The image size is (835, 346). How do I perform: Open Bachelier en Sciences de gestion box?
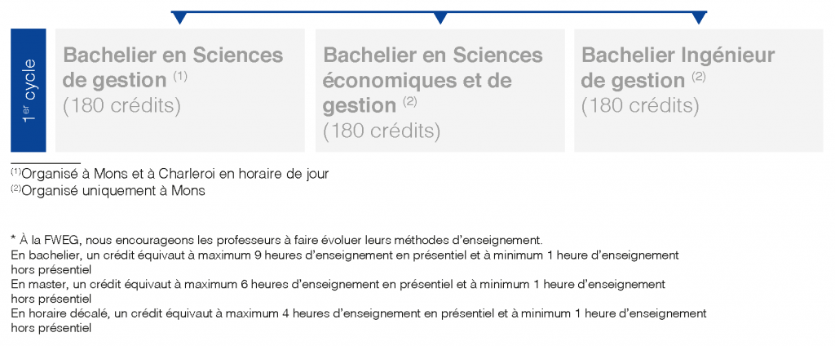(180, 90)
